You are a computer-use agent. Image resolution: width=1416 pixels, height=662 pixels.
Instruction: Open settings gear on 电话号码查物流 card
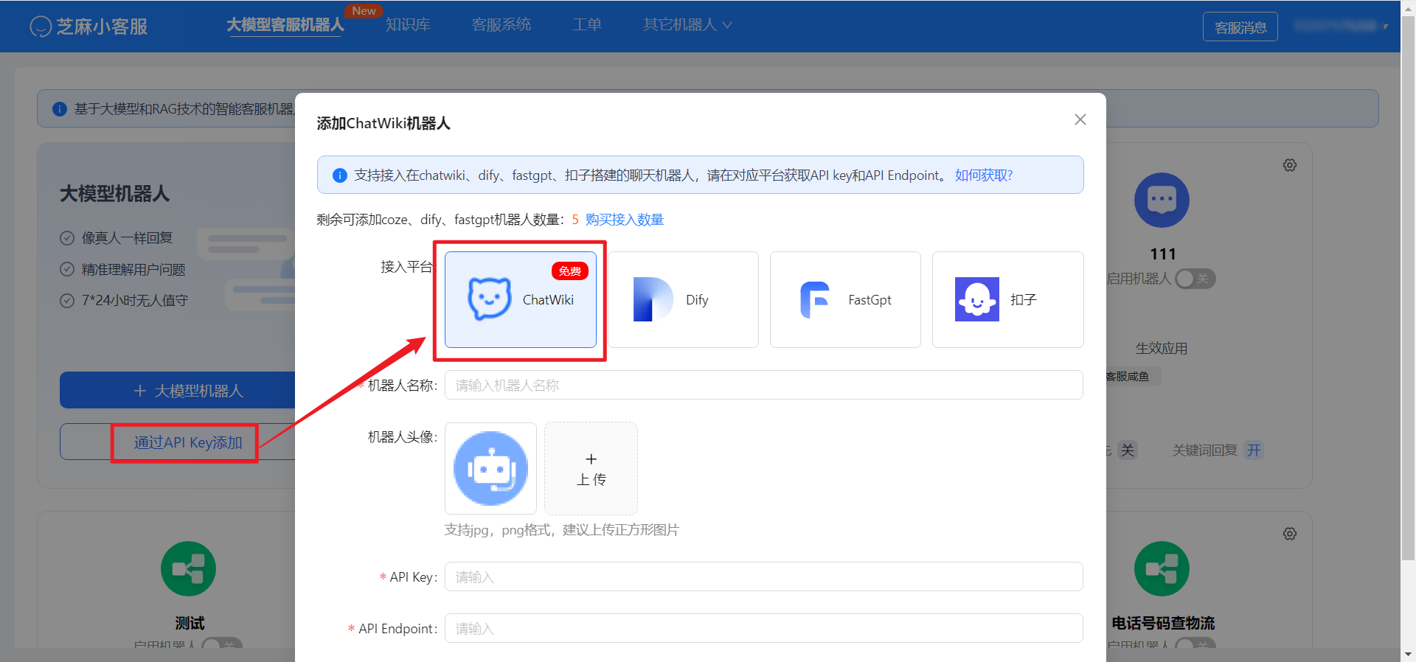pyautogui.click(x=1290, y=534)
